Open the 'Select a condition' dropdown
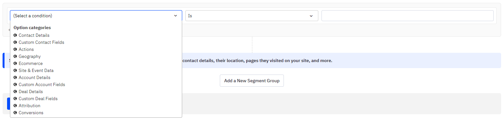 point(96,16)
